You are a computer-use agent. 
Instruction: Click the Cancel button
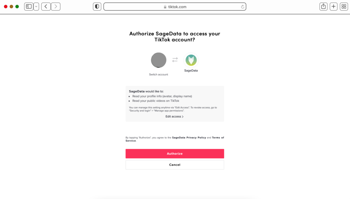(175, 165)
